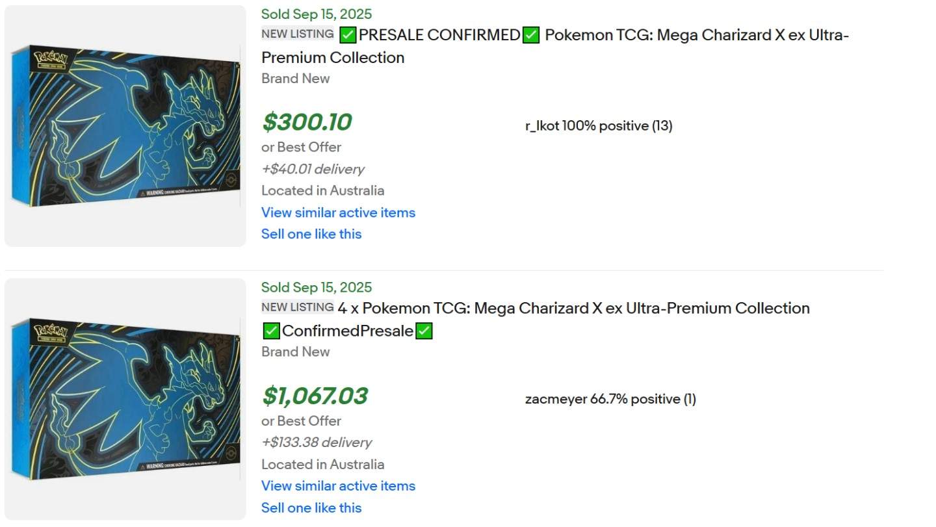
Task: Click the $1,067.03 sold price
Action: 315,396
